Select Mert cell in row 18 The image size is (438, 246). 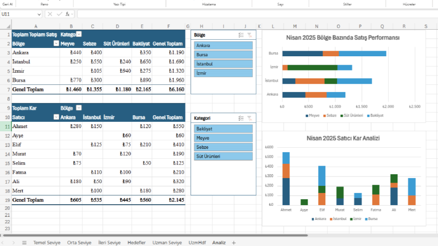[36, 191]
